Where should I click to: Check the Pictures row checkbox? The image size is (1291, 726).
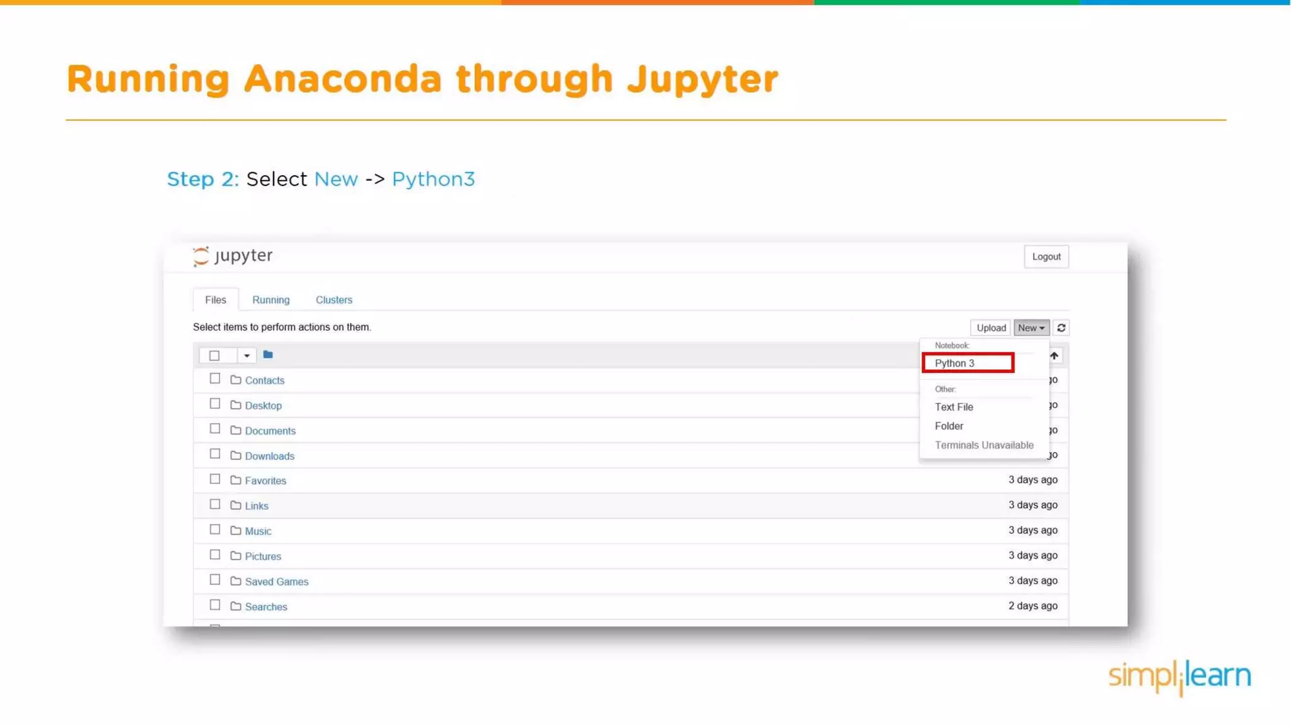pyautogui.click(x=215, y=555)
